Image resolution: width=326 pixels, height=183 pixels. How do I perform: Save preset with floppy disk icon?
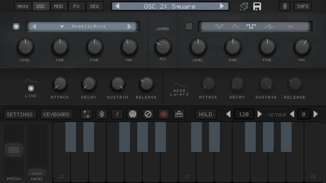point(257,6)
